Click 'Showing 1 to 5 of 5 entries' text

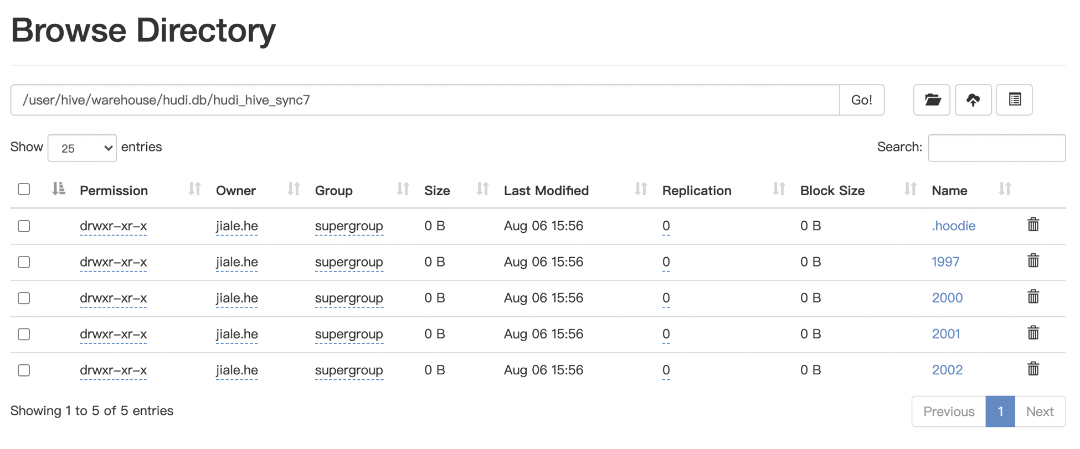click(x=92, y=410)
